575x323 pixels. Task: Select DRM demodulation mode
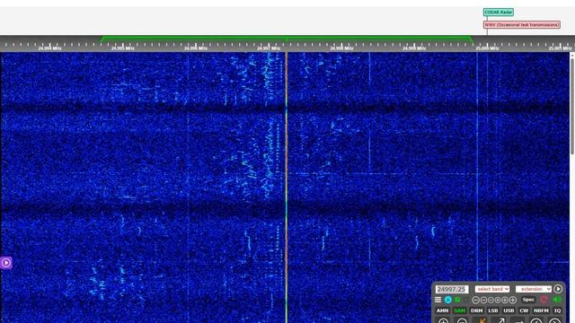(x=477, y=310)
